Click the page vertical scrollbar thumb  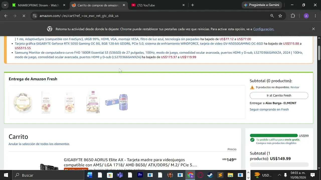click(x=319, y=53)
